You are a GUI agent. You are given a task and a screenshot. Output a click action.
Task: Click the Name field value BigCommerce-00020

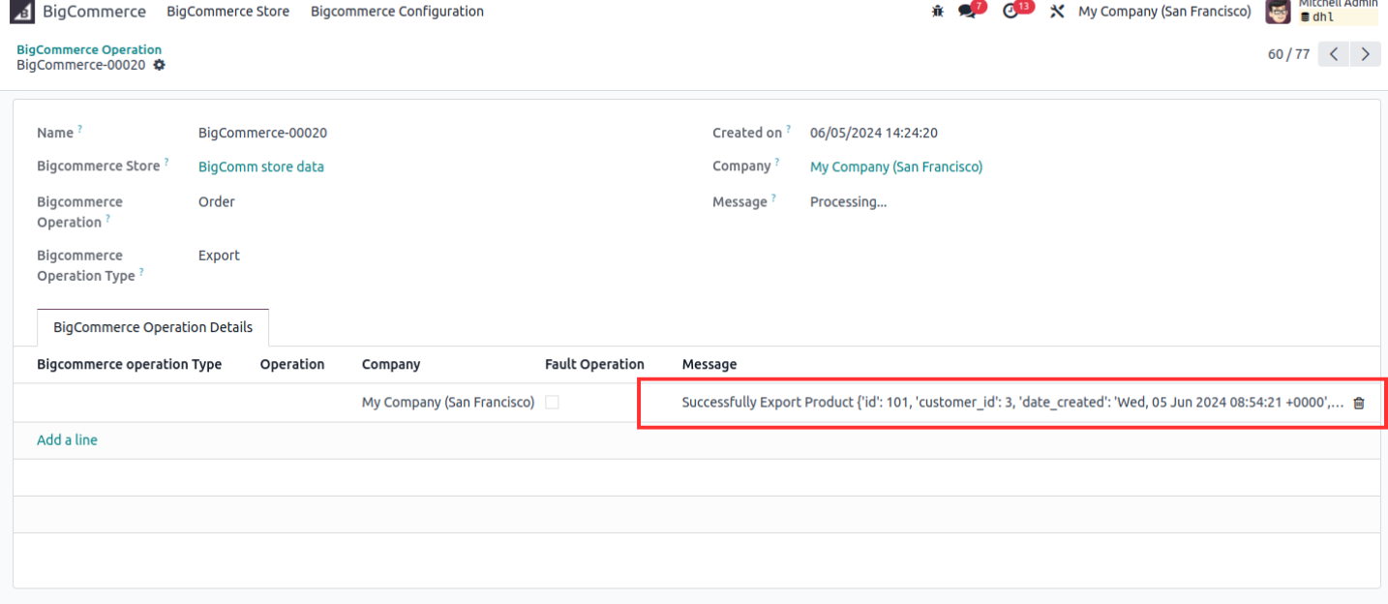coord(262,133)
